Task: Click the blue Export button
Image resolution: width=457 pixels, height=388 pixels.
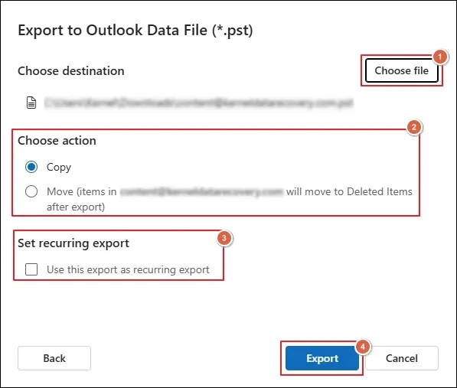Action: (x=322, y=358)
